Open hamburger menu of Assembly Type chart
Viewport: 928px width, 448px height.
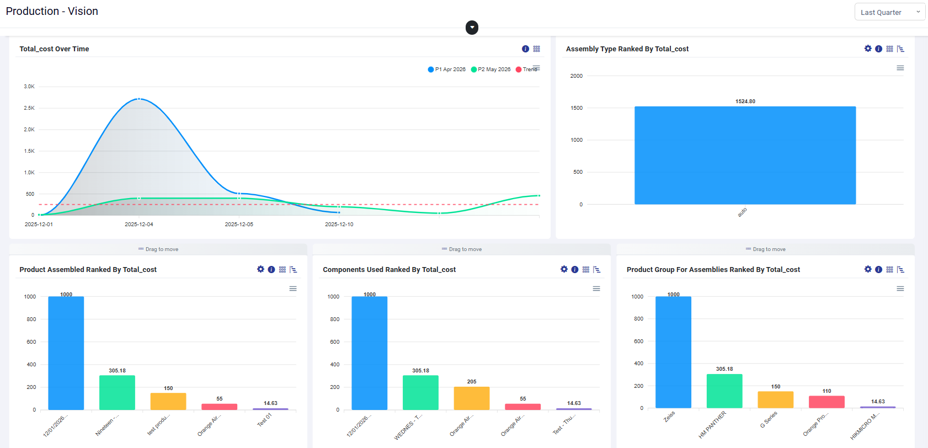pyautogui.click(x=900, y=68)
